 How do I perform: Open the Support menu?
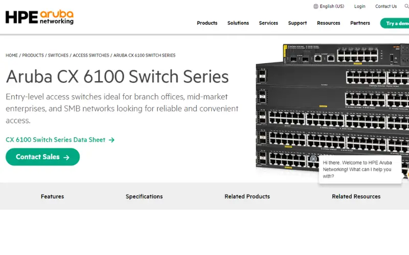[298, 23]
